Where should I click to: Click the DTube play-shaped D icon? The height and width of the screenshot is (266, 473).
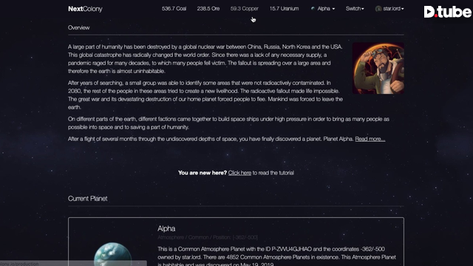tap(429, 12)
